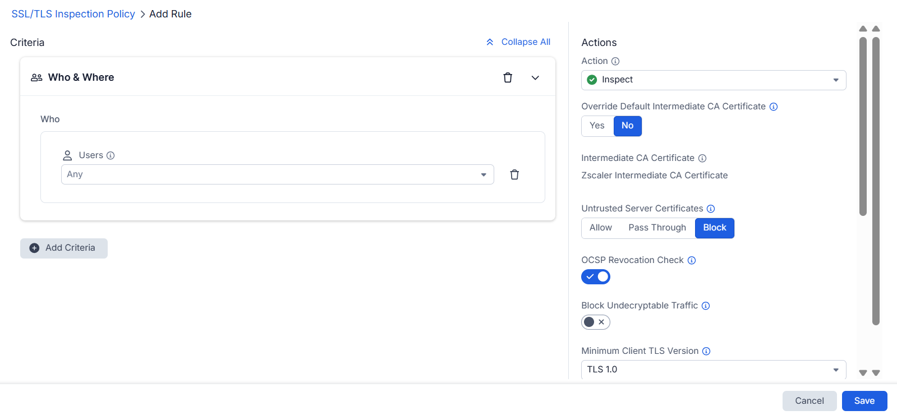The width and height of the screenshot is (897, 415).
Task: Click the user icon beside Users
Action: click(x=67, y=155)
